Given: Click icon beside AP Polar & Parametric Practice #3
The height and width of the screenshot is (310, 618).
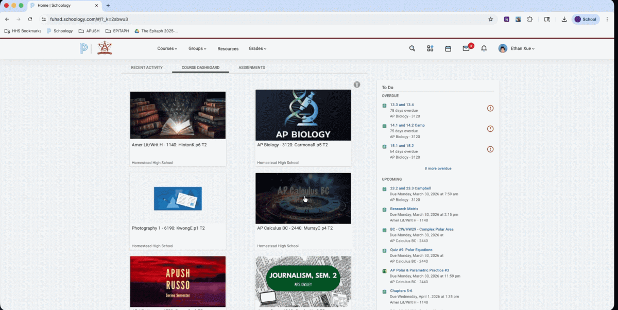Looking at the screenshot, I should tap(384, 271).
